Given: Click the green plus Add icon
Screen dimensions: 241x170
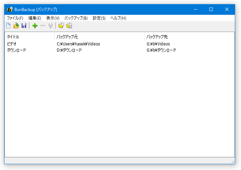Looking at the screenshot, I should tap(35, 25).
